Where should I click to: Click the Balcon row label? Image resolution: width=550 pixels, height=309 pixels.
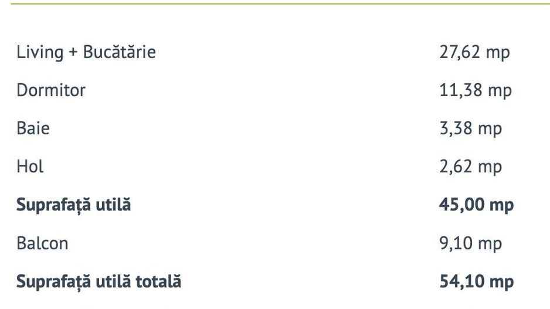pyautogui.click(x=42, y=243)
